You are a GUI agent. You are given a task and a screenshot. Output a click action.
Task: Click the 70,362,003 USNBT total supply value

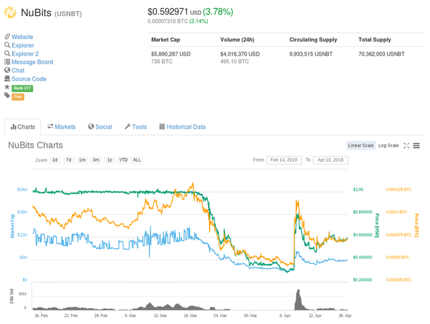(382, 54)
